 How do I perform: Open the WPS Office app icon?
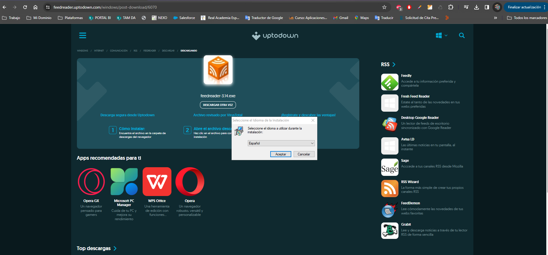click(x=157, y=182)
